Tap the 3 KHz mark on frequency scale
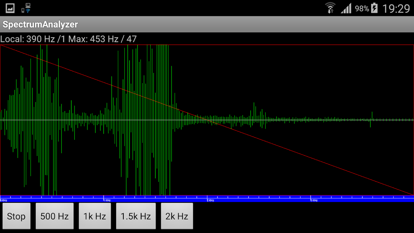Viewport: 414px width, 233px height. (x=314, y=200)
